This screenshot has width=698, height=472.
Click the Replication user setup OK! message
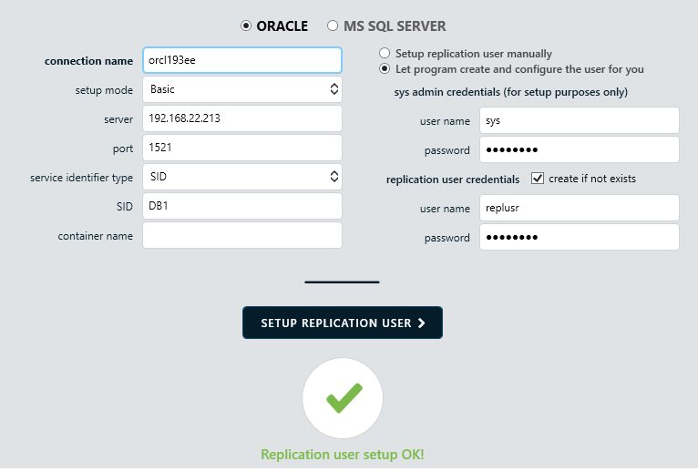point(343,455)
